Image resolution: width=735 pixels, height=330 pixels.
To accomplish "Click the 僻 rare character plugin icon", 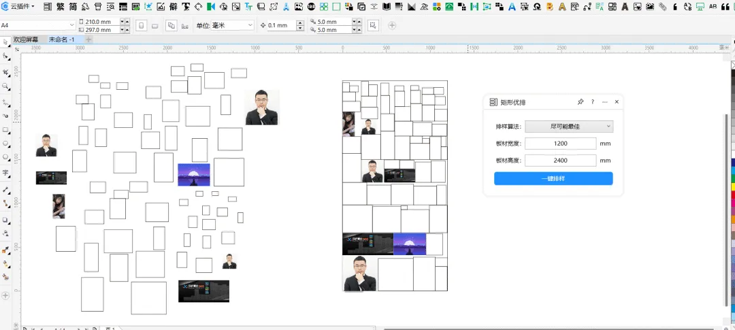I will (x=173, y=7).
